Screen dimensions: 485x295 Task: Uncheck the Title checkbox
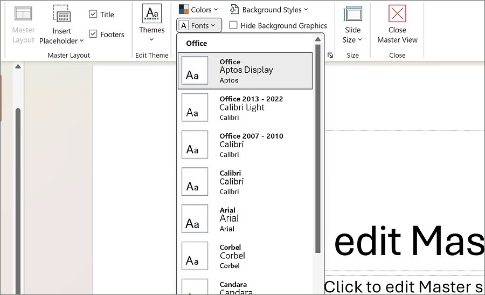tap(93, 15)
